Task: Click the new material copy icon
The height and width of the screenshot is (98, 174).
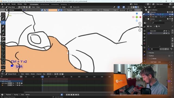Action: pyautogui.click(x=166, y=49)
